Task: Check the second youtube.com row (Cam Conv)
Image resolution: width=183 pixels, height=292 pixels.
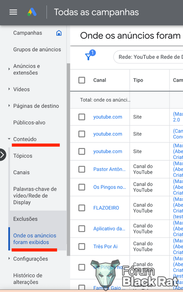Action: (x=82, y=134)
